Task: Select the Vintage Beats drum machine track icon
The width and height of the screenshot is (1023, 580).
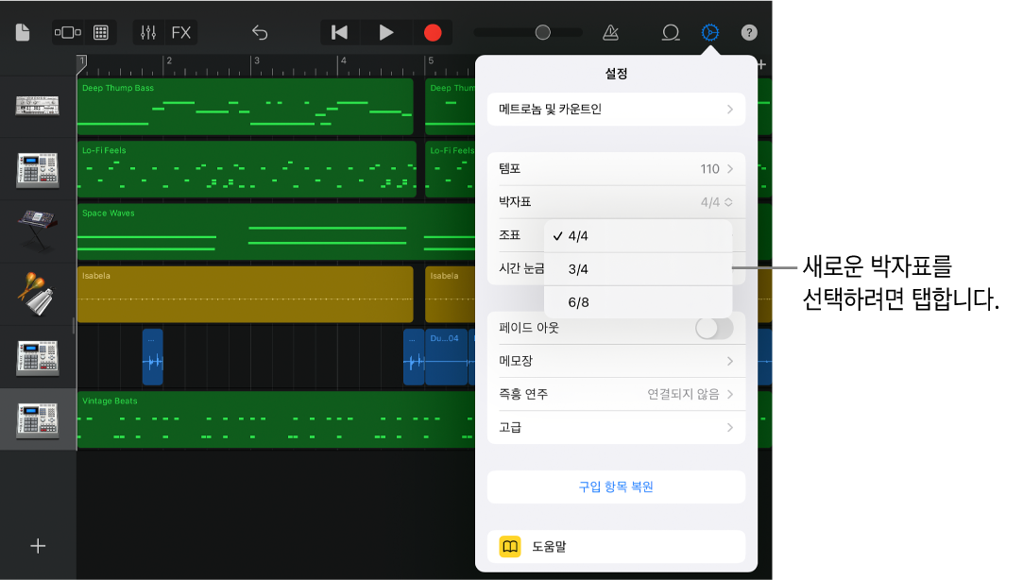Action: point(38,418)
